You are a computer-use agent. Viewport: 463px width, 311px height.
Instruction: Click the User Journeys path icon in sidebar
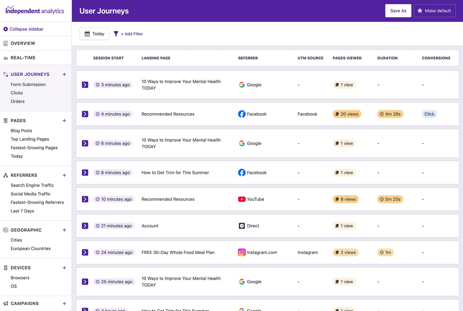tap(5, 74)
